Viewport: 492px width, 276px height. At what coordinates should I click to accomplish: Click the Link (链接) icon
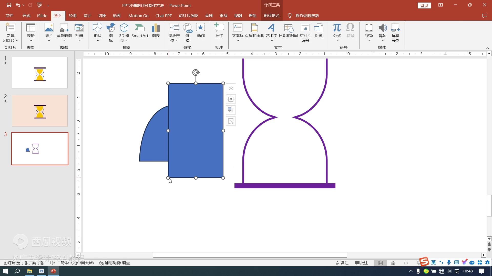point(187,28)
